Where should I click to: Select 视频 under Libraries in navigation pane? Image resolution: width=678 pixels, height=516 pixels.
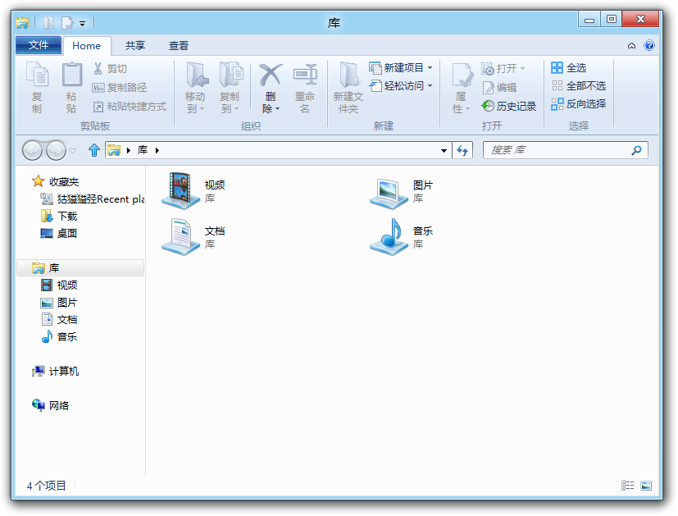pyautogui.click(x=59, y=285)
